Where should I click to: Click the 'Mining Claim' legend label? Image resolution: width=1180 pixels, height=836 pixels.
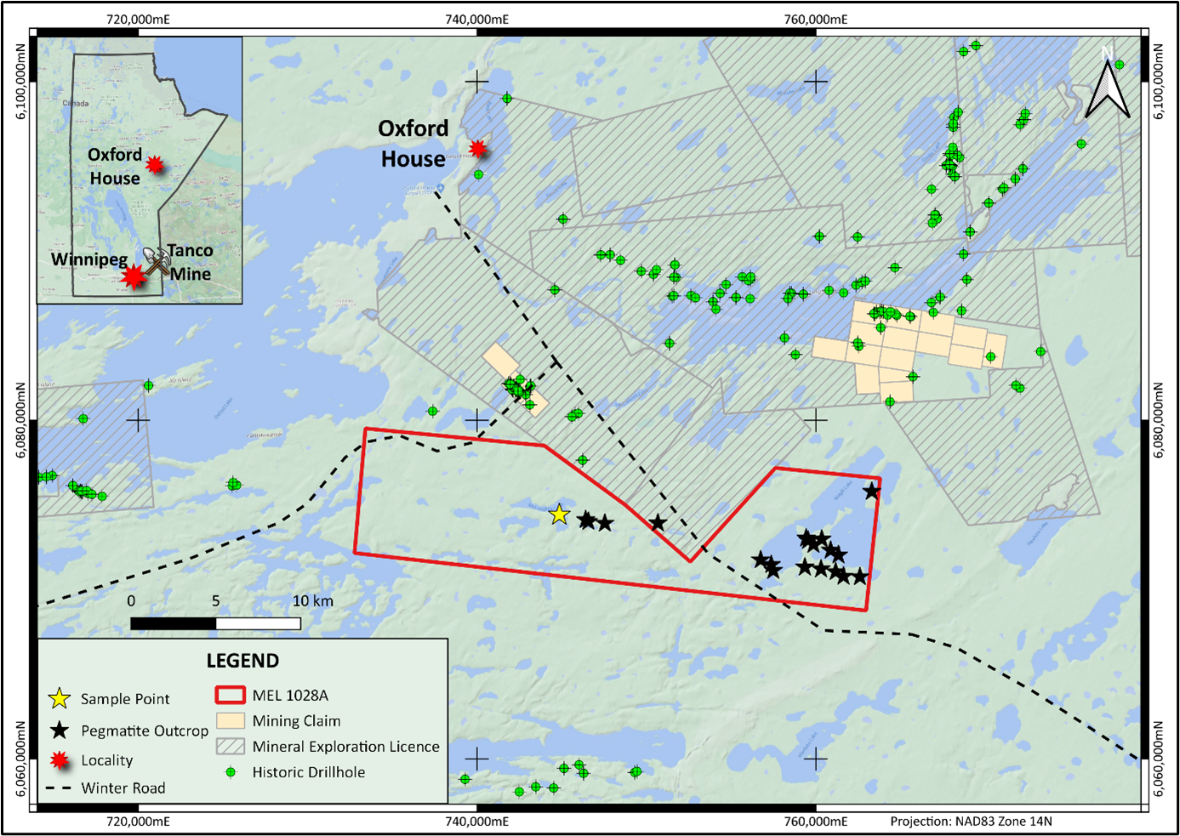pyautogui.click(x=296, y=721)
